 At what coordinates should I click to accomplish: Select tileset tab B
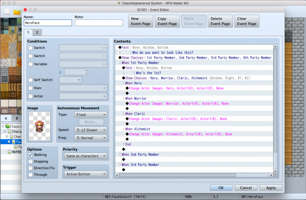[17, 118]
